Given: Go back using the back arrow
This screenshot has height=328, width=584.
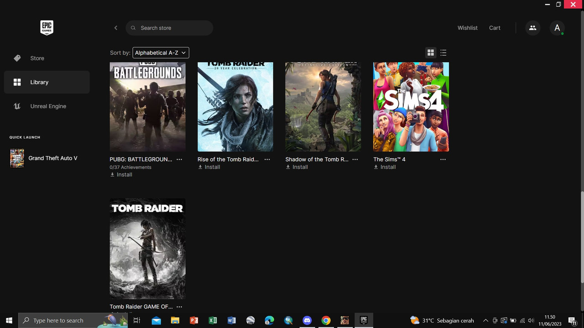Looking at the screenshot, I should (x=116, y=28).
